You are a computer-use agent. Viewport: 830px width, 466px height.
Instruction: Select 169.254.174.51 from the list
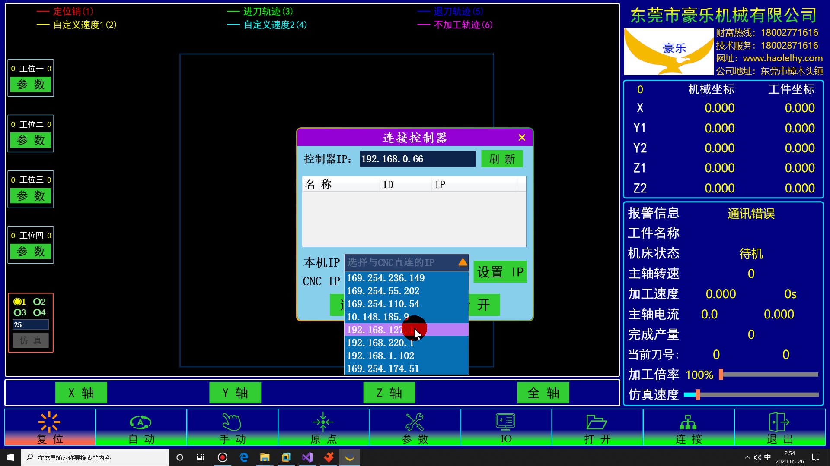pyautogui.click(x=383, y=368)
